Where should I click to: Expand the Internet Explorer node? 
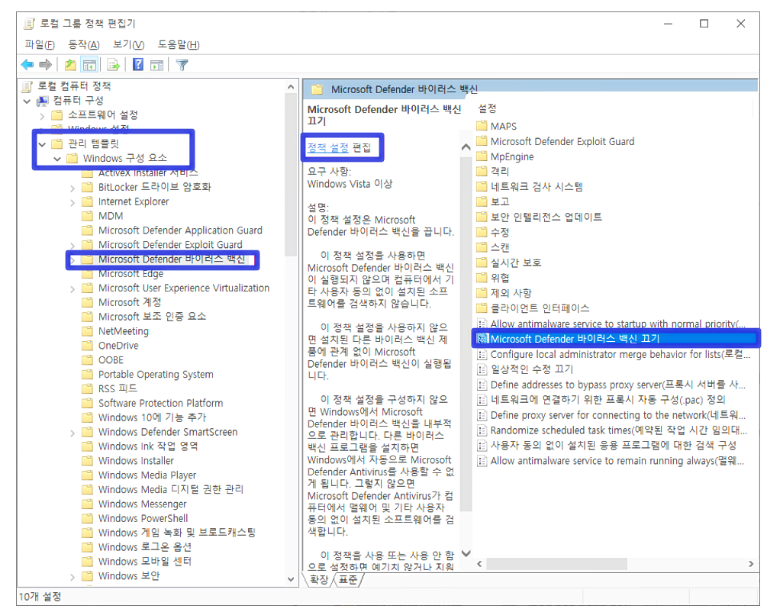pyautogui.click(x=73, y=202)
